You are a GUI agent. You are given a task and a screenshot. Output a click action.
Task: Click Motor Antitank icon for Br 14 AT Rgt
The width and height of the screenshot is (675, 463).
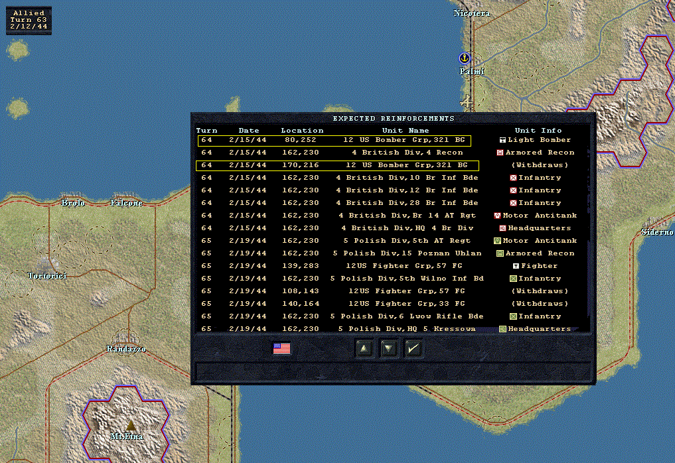497,216
